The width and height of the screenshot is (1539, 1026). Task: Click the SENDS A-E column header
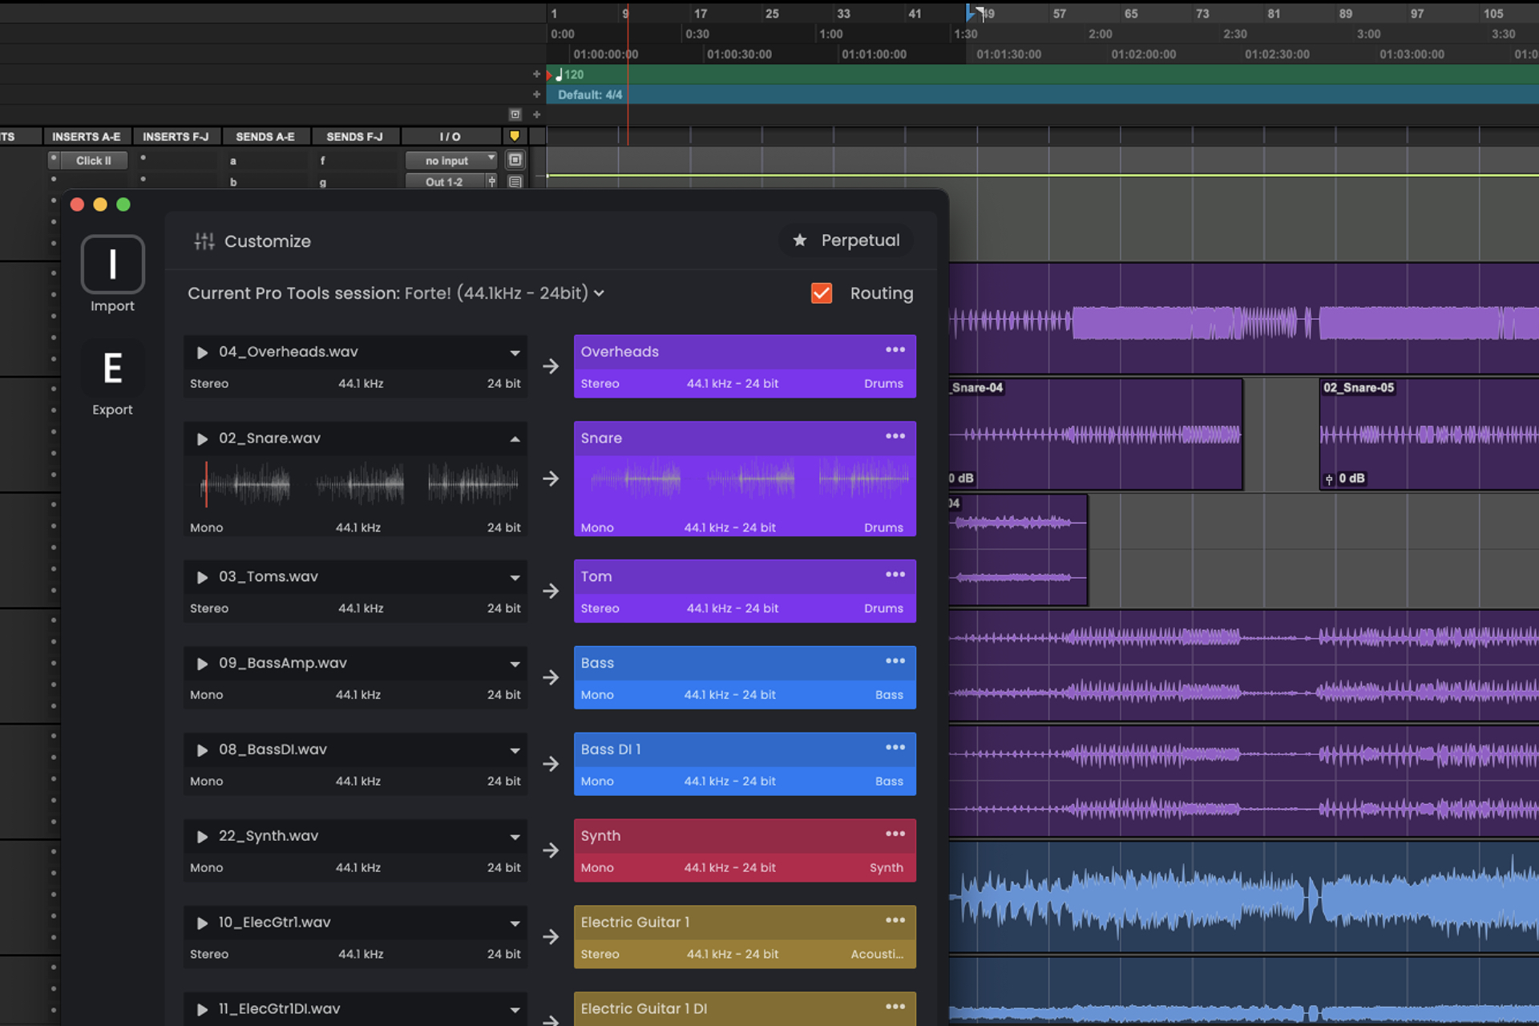265,137
